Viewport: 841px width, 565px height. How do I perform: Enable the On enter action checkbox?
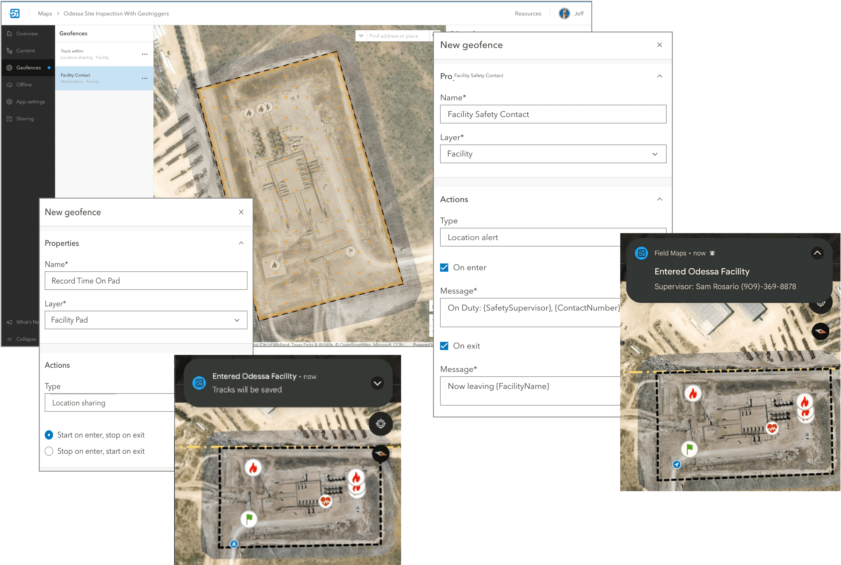(445, 267)
